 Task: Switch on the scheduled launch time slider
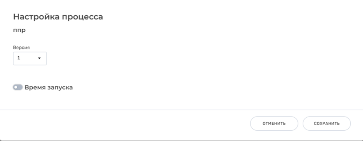pyautogui.click(x=18, y=87)
